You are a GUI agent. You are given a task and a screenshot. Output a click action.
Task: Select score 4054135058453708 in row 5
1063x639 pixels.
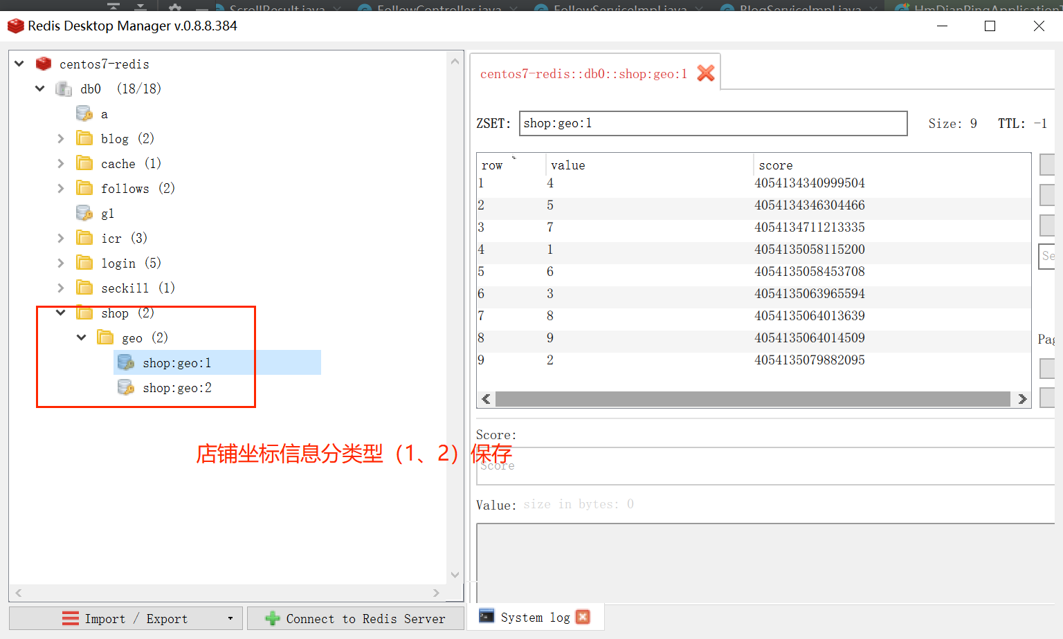[x=810, y=272]
